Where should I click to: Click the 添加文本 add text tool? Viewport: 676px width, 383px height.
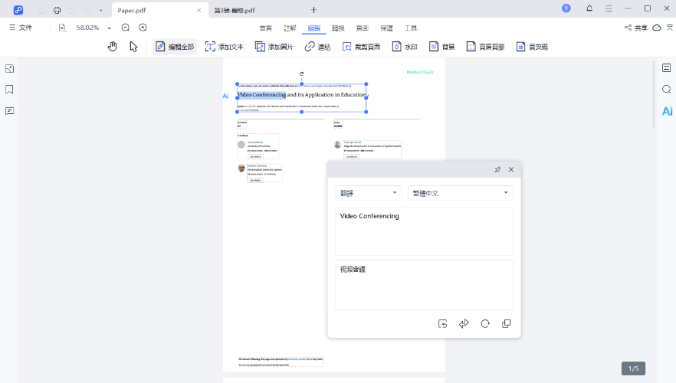(x=224, y=47)
